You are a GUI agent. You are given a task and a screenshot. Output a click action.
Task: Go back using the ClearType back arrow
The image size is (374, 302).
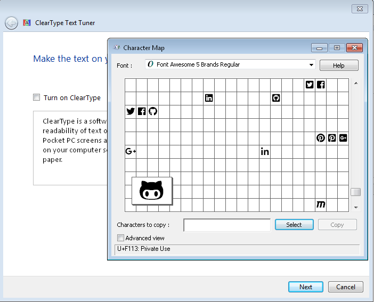[x=11, y=23]
